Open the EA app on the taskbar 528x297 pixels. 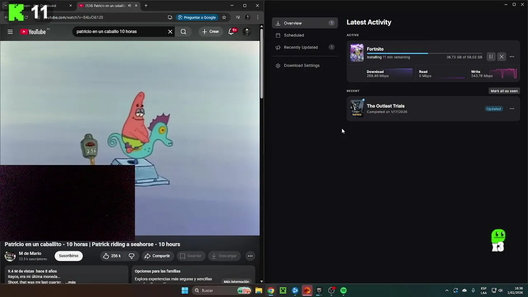click(307, 290)
